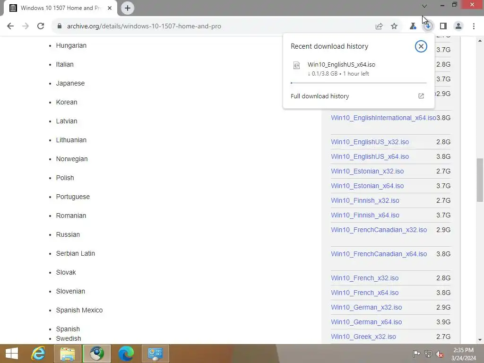484x363 pixels.
Task: Reload the archive.org page
Action: [x=41, y=26]
